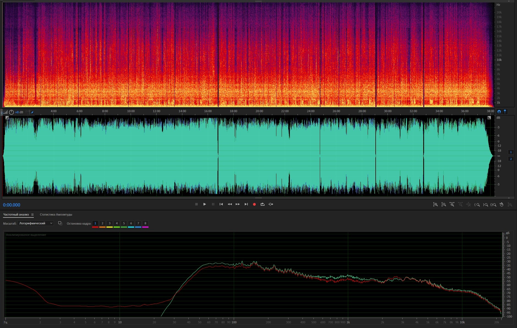This screenshot has width=517, height=328.
Task: Select hold frame button 8
Action: pyautogui.click(x=145, y=223)
